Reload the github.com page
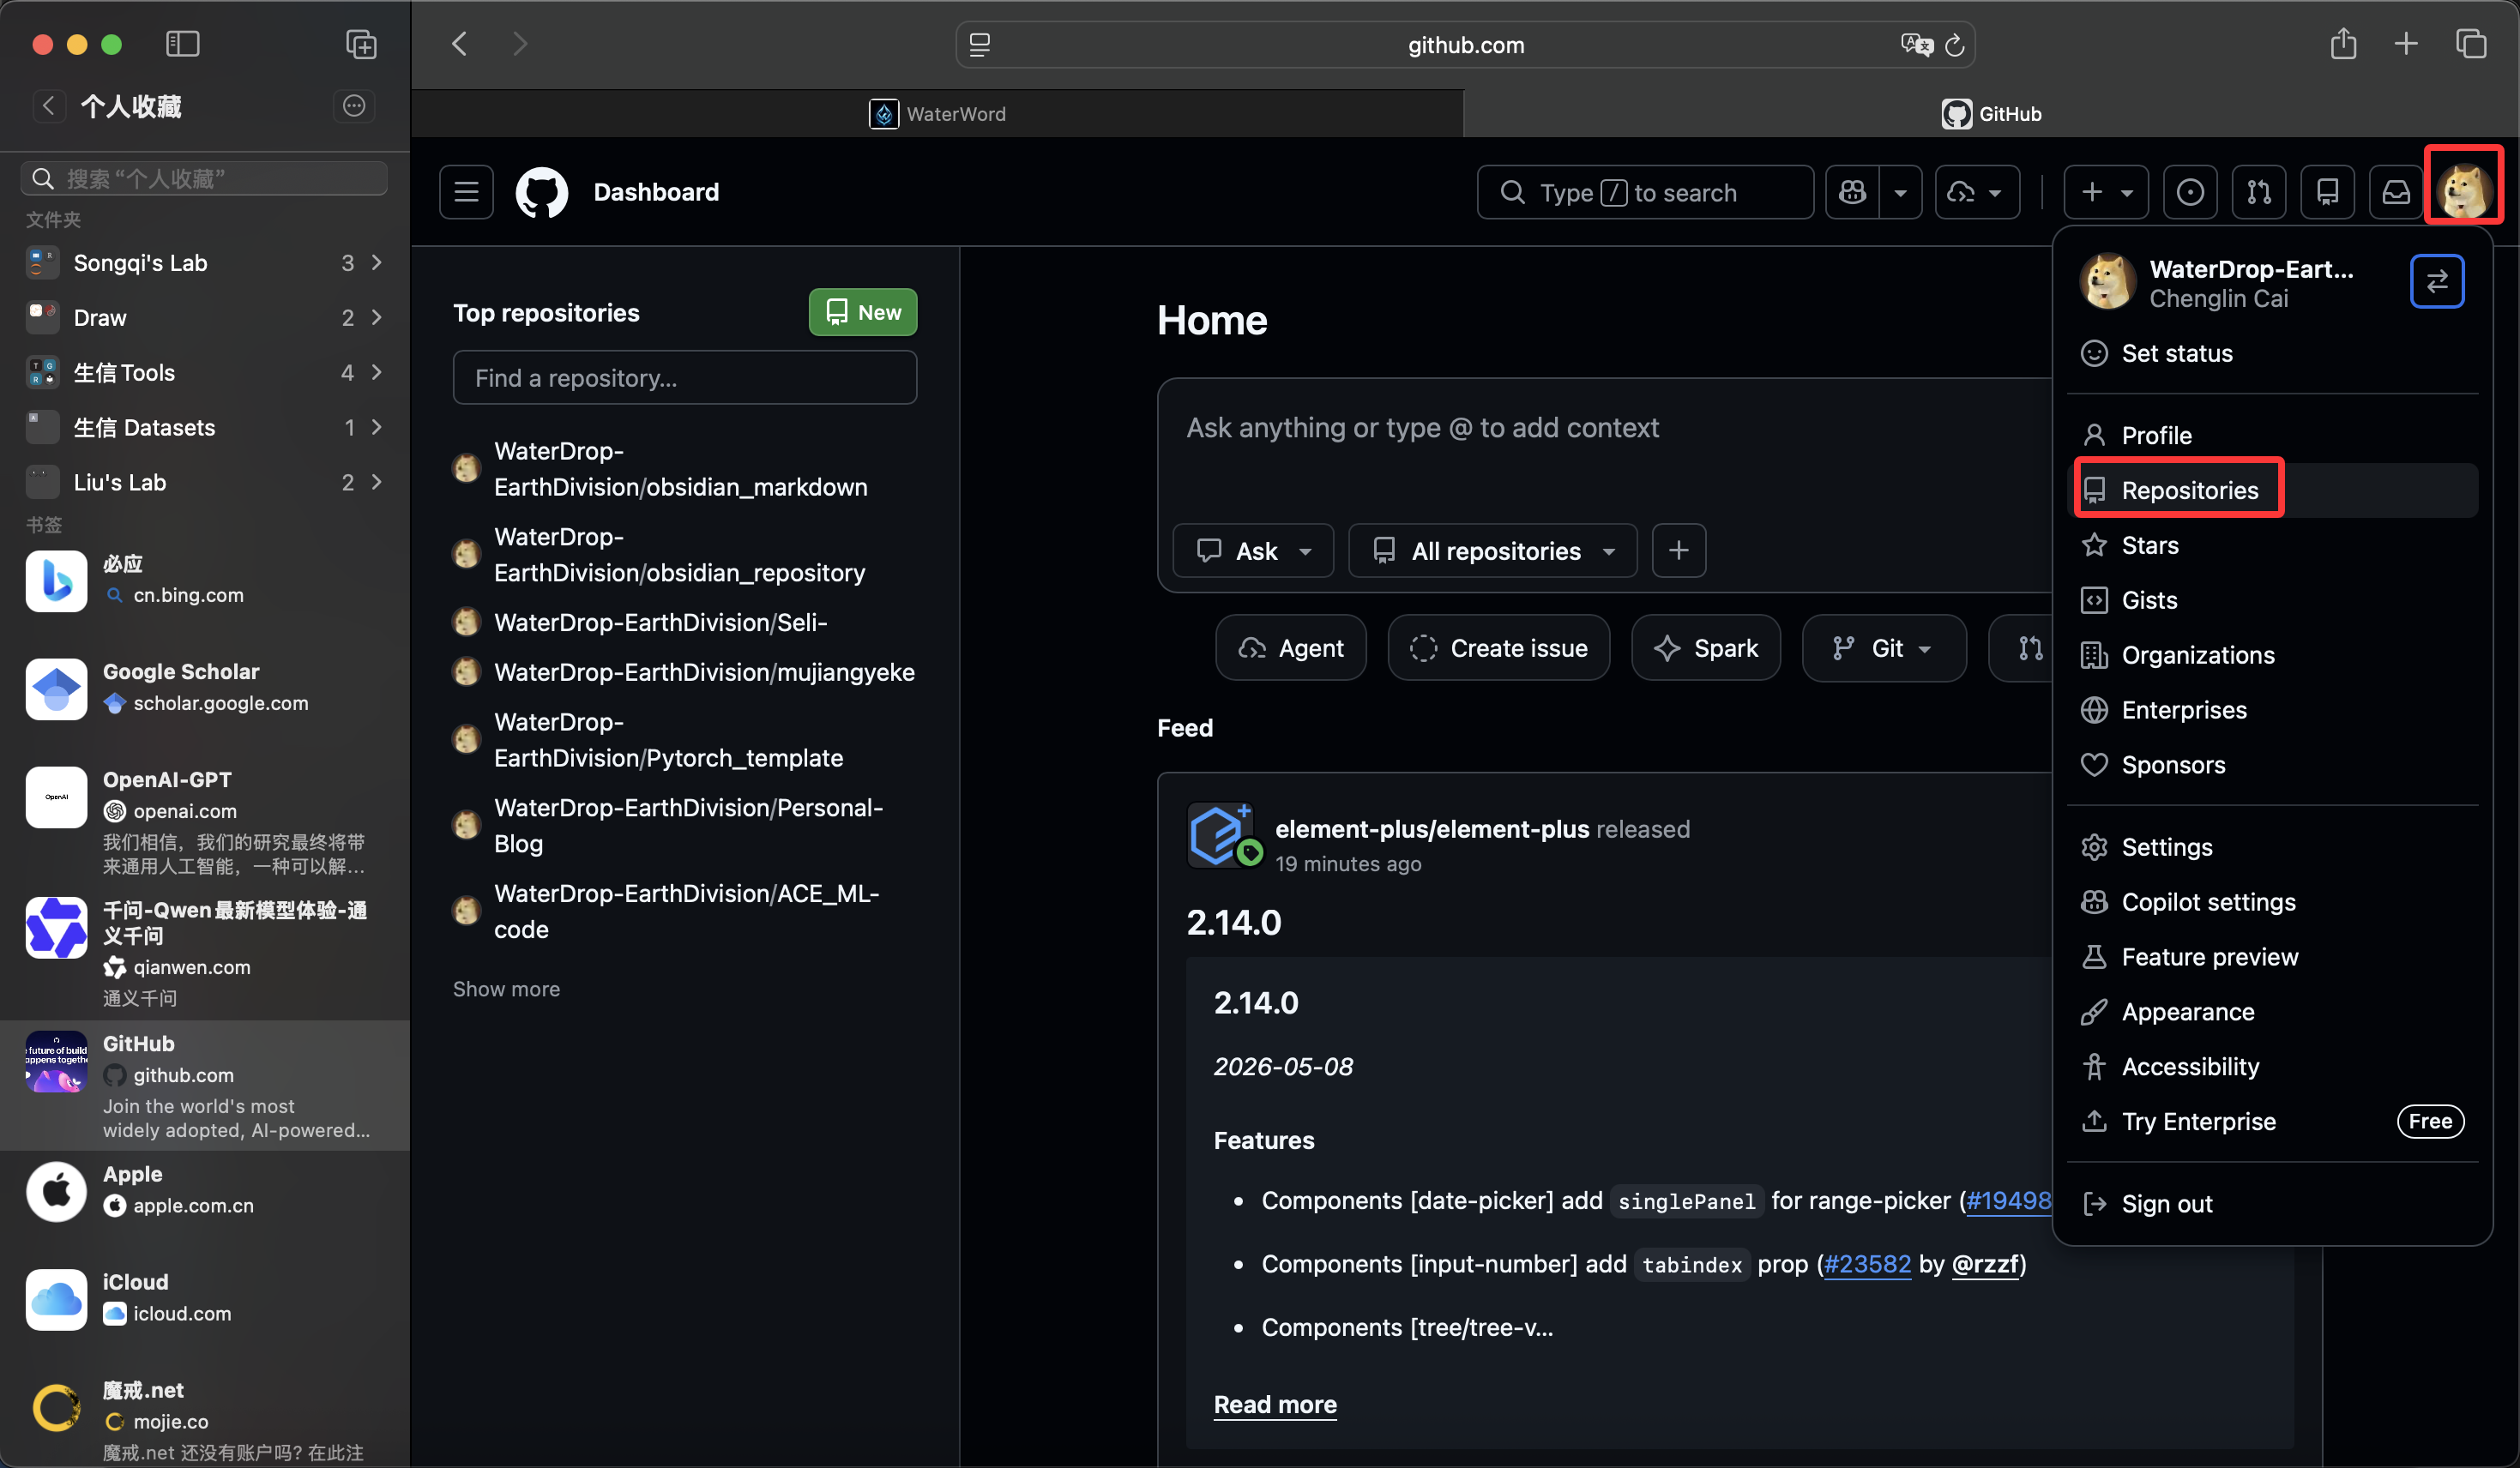 tap(1955, 45)
